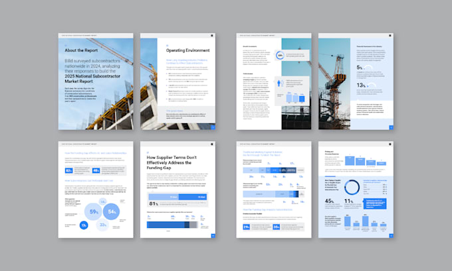This screenshot has width=452, height=271.
Task: Click the 13% figure on the crane page
Action: pyautogui.click(x=361, y=85)
